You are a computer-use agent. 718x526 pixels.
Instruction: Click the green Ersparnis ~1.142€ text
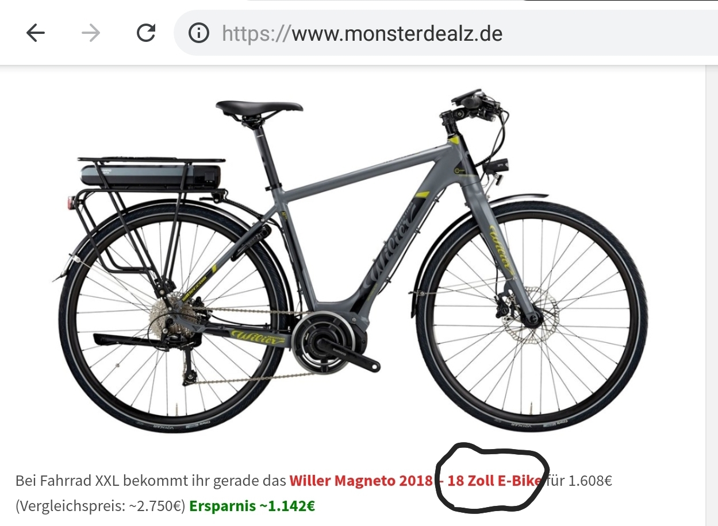[252, 506]
